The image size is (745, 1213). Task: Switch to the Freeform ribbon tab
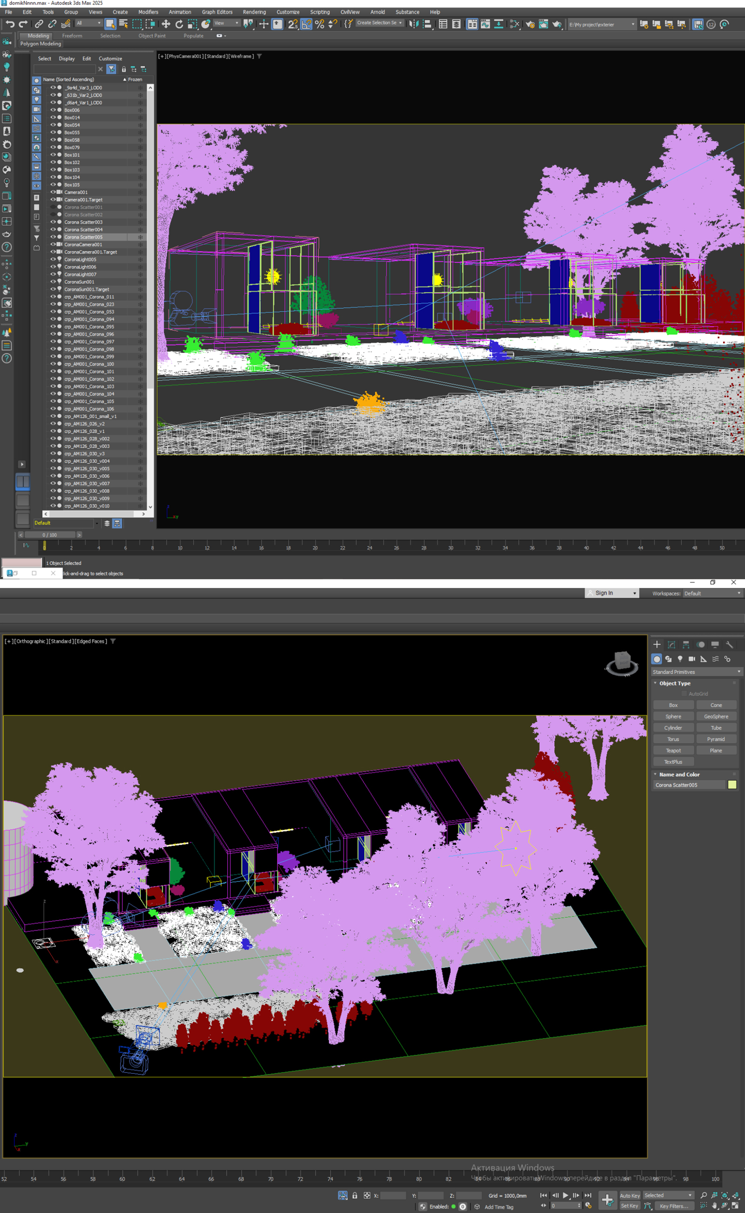(72, 36)
